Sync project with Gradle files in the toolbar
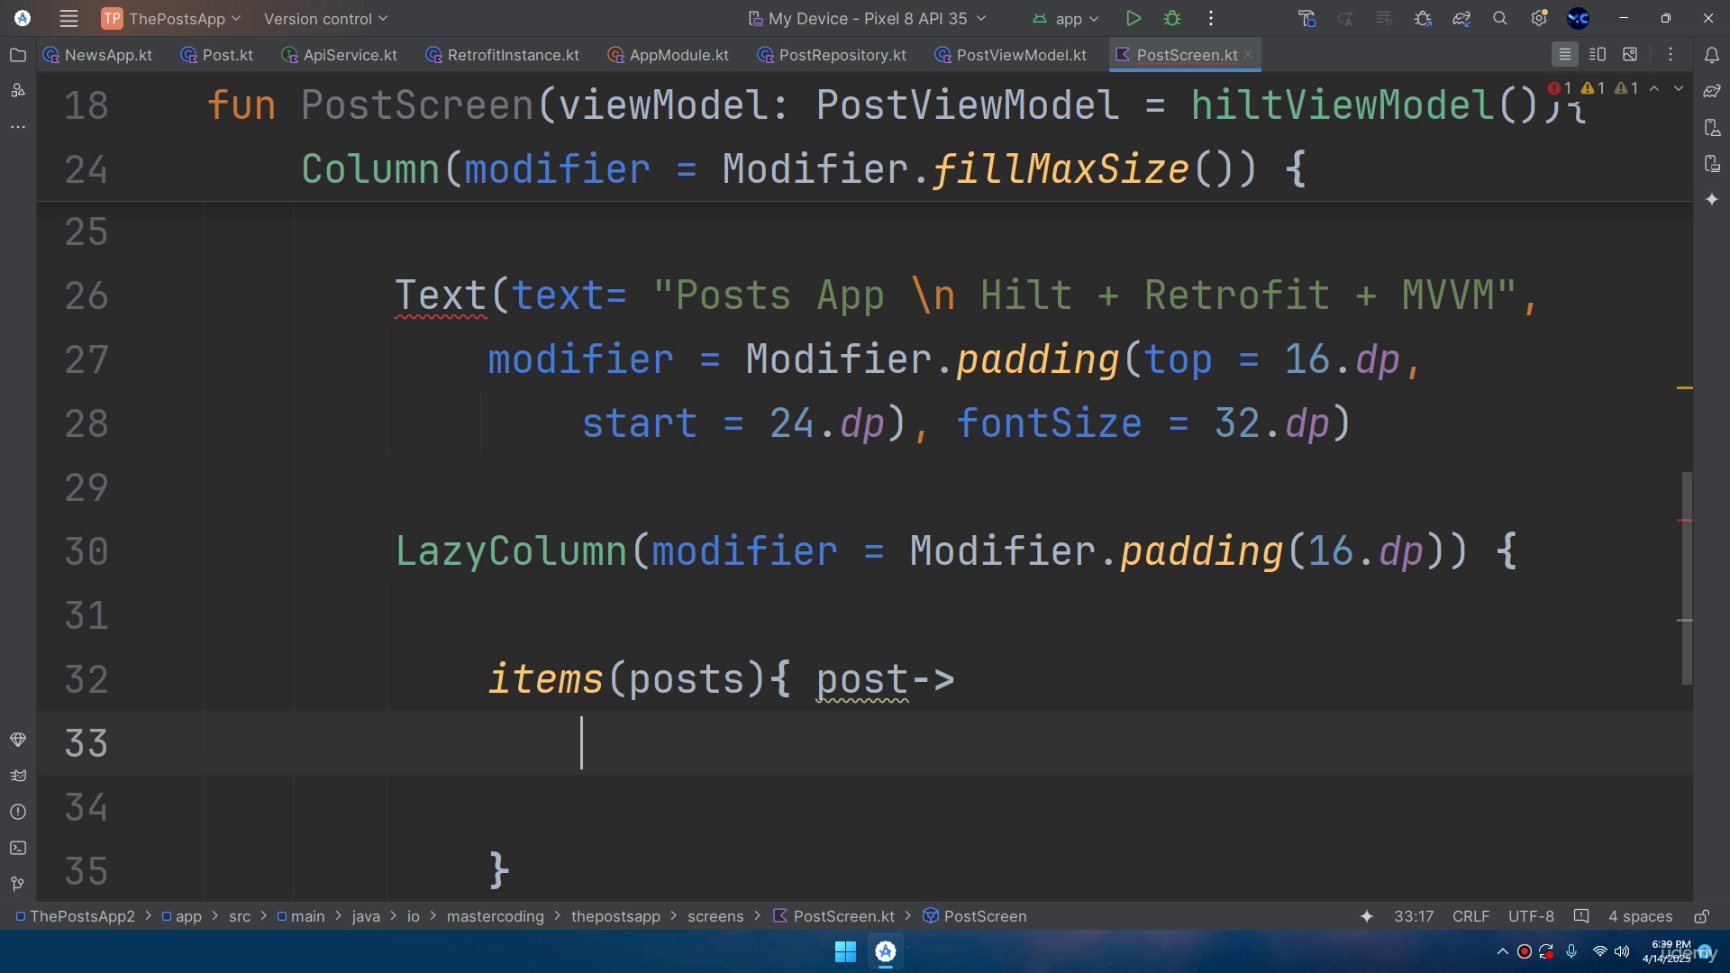 click(1461, 18)
